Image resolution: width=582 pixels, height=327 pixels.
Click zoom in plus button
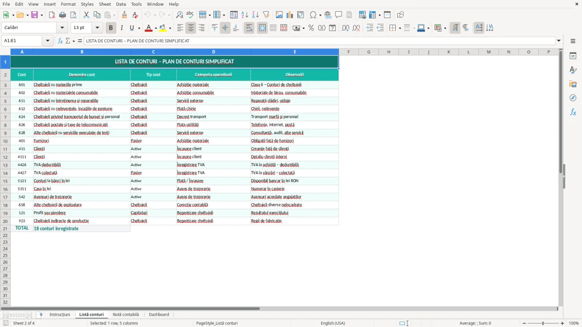tap(562, 323)
